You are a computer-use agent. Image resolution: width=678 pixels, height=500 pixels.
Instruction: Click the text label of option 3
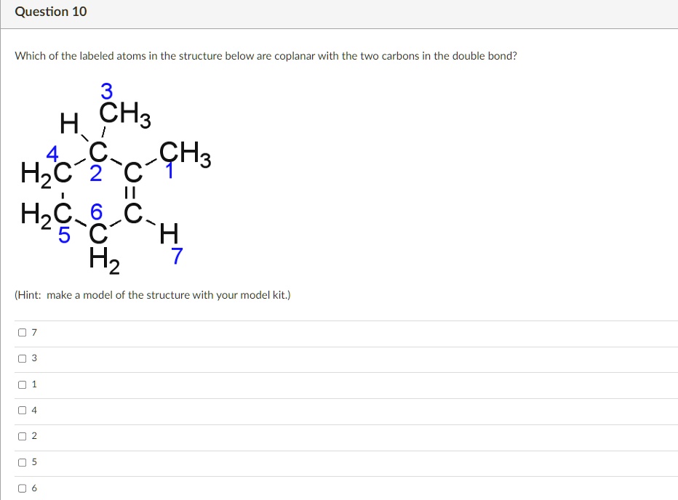33,358
